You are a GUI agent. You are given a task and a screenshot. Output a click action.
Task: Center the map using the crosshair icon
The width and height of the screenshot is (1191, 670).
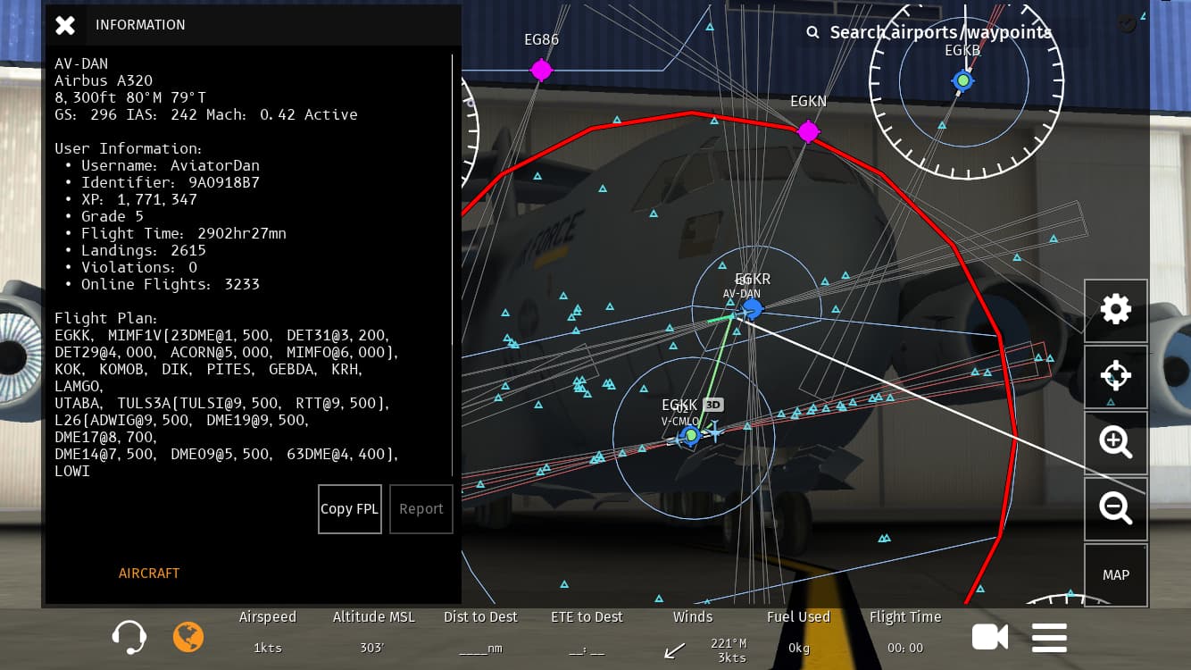(x=1116, y=376)
